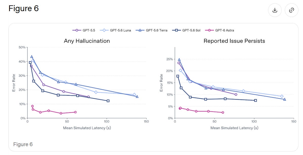Click the download figure icon
Image resolution: width=303 pixels, height=155 pixels.
pos(275,10)
